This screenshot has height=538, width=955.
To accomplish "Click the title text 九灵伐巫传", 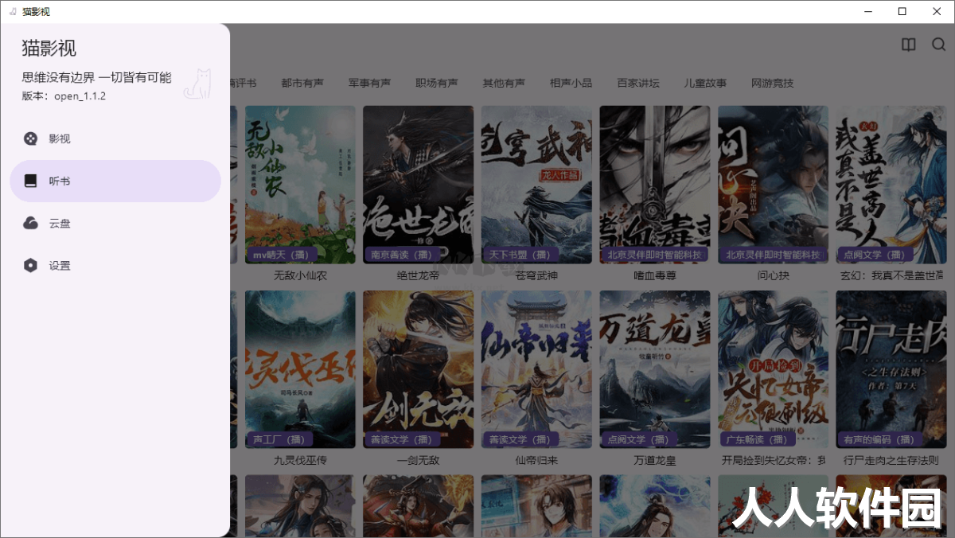I will point(300,460).
